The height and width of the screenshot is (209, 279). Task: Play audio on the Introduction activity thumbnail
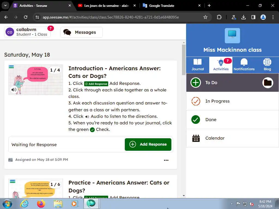click(14, 90)
